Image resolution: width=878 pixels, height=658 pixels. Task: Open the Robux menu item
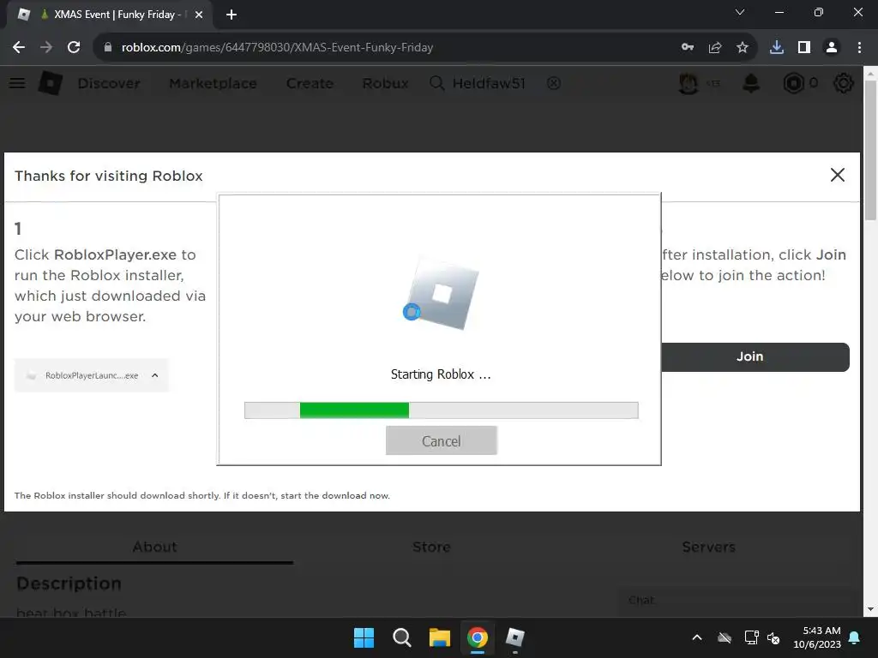click(385, 83)
